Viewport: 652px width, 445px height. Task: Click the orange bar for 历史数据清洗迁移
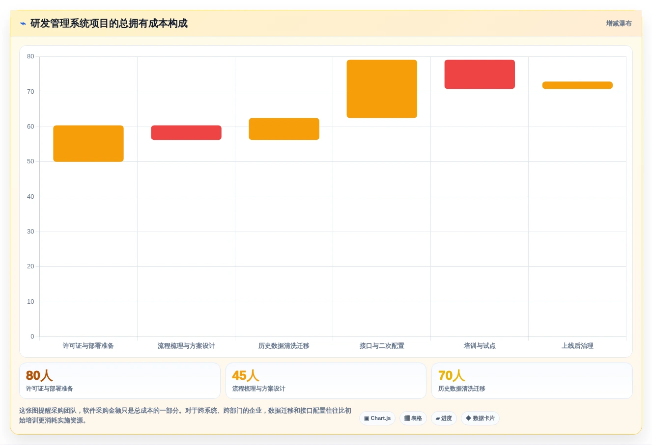pos(284,129)
